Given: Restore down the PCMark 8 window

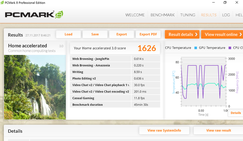Looking at the screenshot, I should pos(225,2).
